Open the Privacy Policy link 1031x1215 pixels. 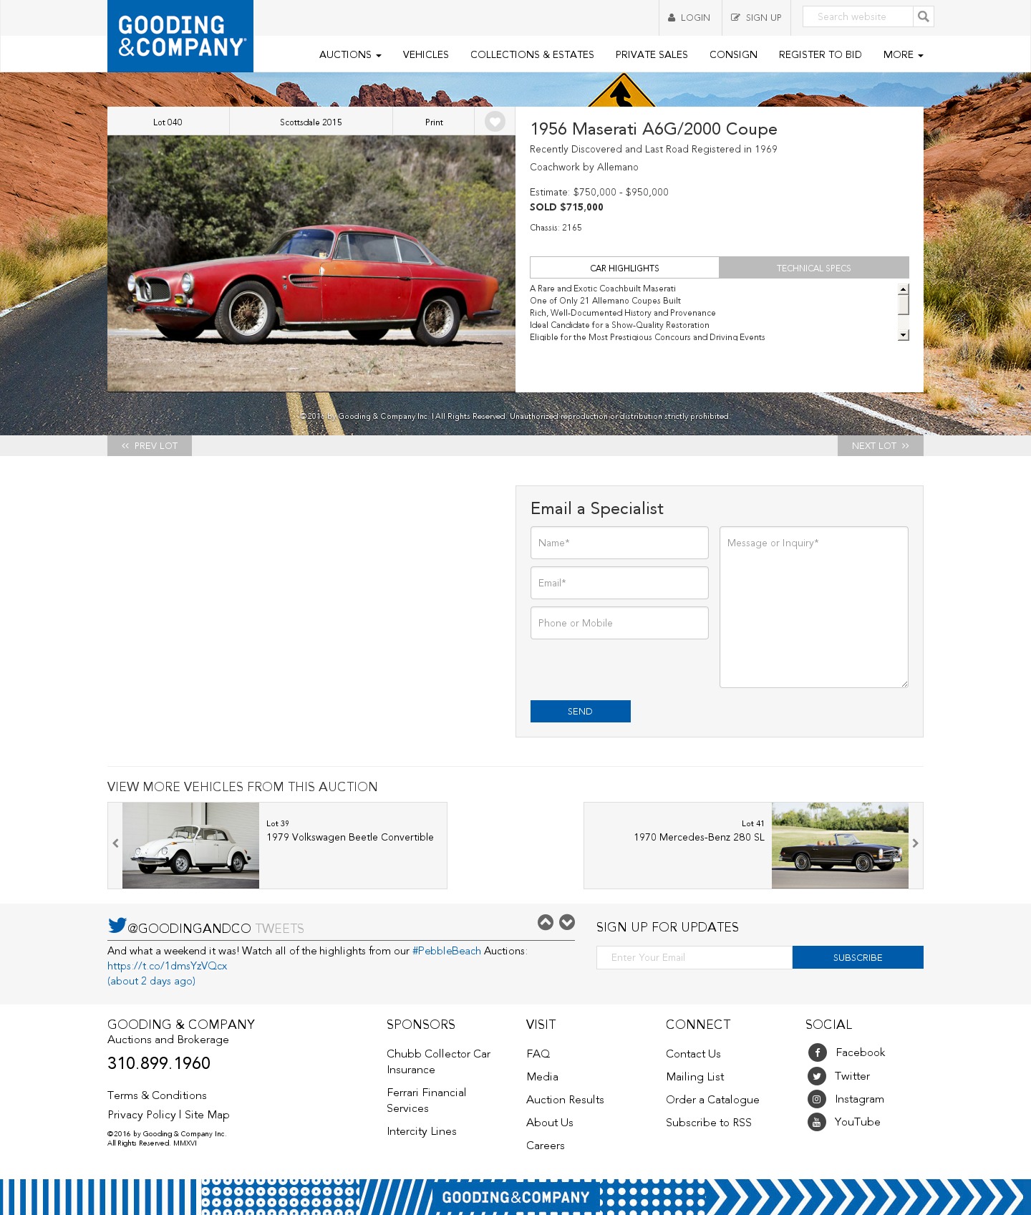coord(142,1115)
